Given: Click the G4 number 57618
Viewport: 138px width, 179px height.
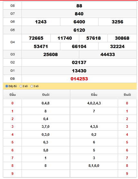Looking at the screenshot, I should (93, 38).
